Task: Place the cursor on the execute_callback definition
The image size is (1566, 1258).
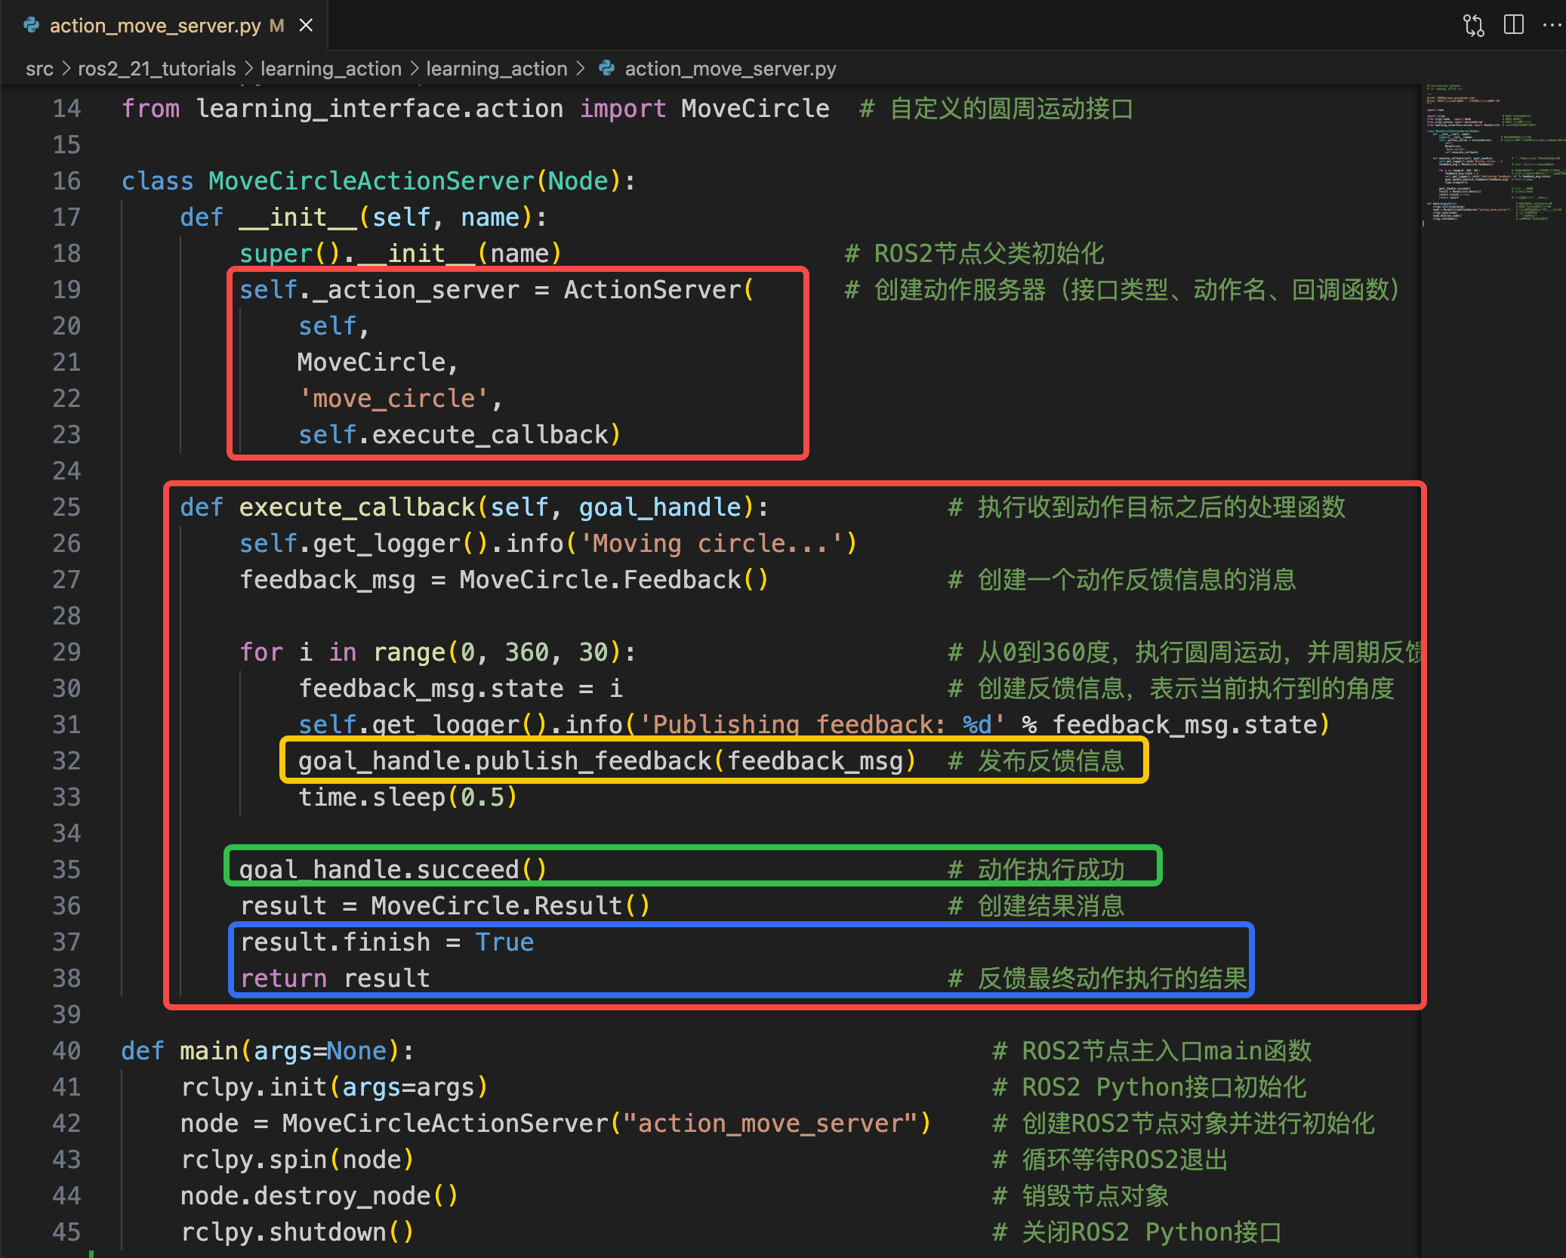Action: point(356,507)
